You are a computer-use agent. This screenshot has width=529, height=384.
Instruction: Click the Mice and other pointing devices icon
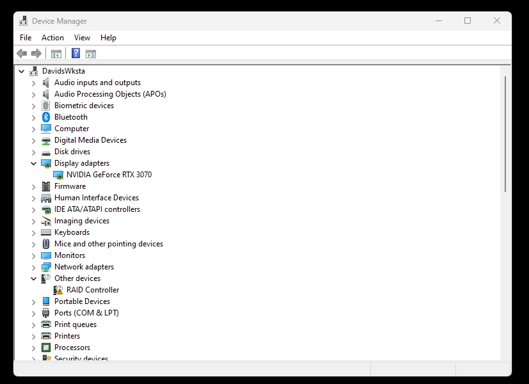tap(46, 244)
